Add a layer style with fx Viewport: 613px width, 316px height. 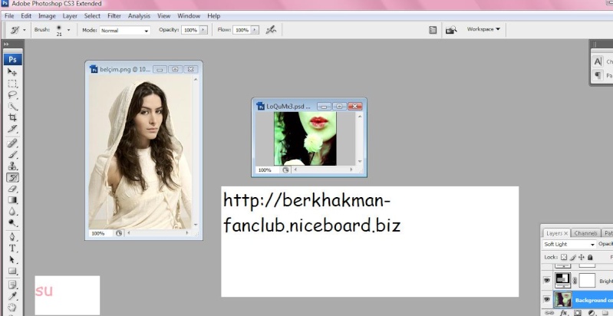point(563,313)
